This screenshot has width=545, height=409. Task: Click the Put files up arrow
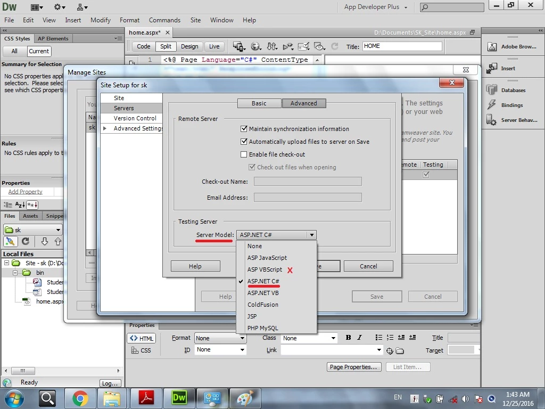57,241
